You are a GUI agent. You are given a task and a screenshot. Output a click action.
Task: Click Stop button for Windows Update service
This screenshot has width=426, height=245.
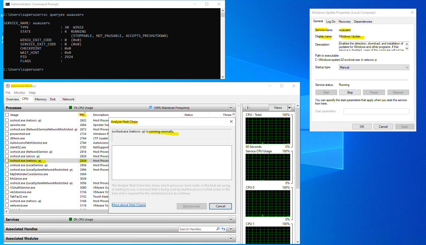tap(350, 92)
